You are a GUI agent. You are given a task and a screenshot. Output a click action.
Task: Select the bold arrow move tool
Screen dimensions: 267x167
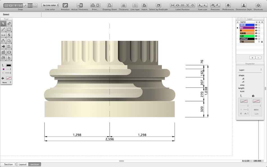(x=3, y=46)
